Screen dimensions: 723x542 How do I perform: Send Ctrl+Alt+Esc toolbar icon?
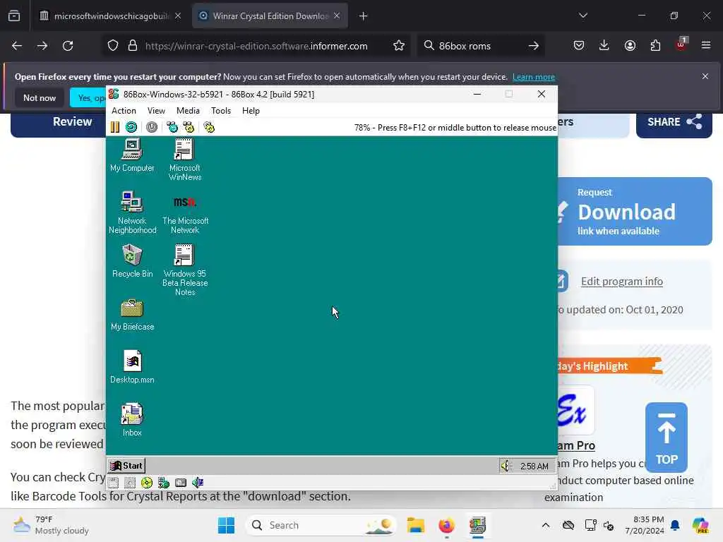click(189, 127)
